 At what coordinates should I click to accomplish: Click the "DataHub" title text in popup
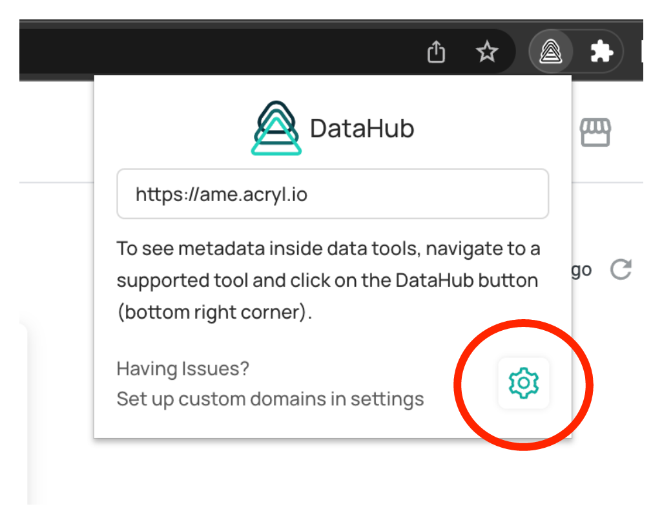(362, 129)
